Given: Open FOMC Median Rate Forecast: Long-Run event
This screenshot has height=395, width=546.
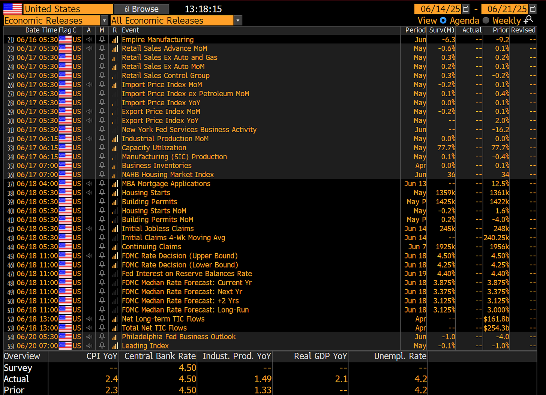Looking at the screenshot, I should click(185, 310).
